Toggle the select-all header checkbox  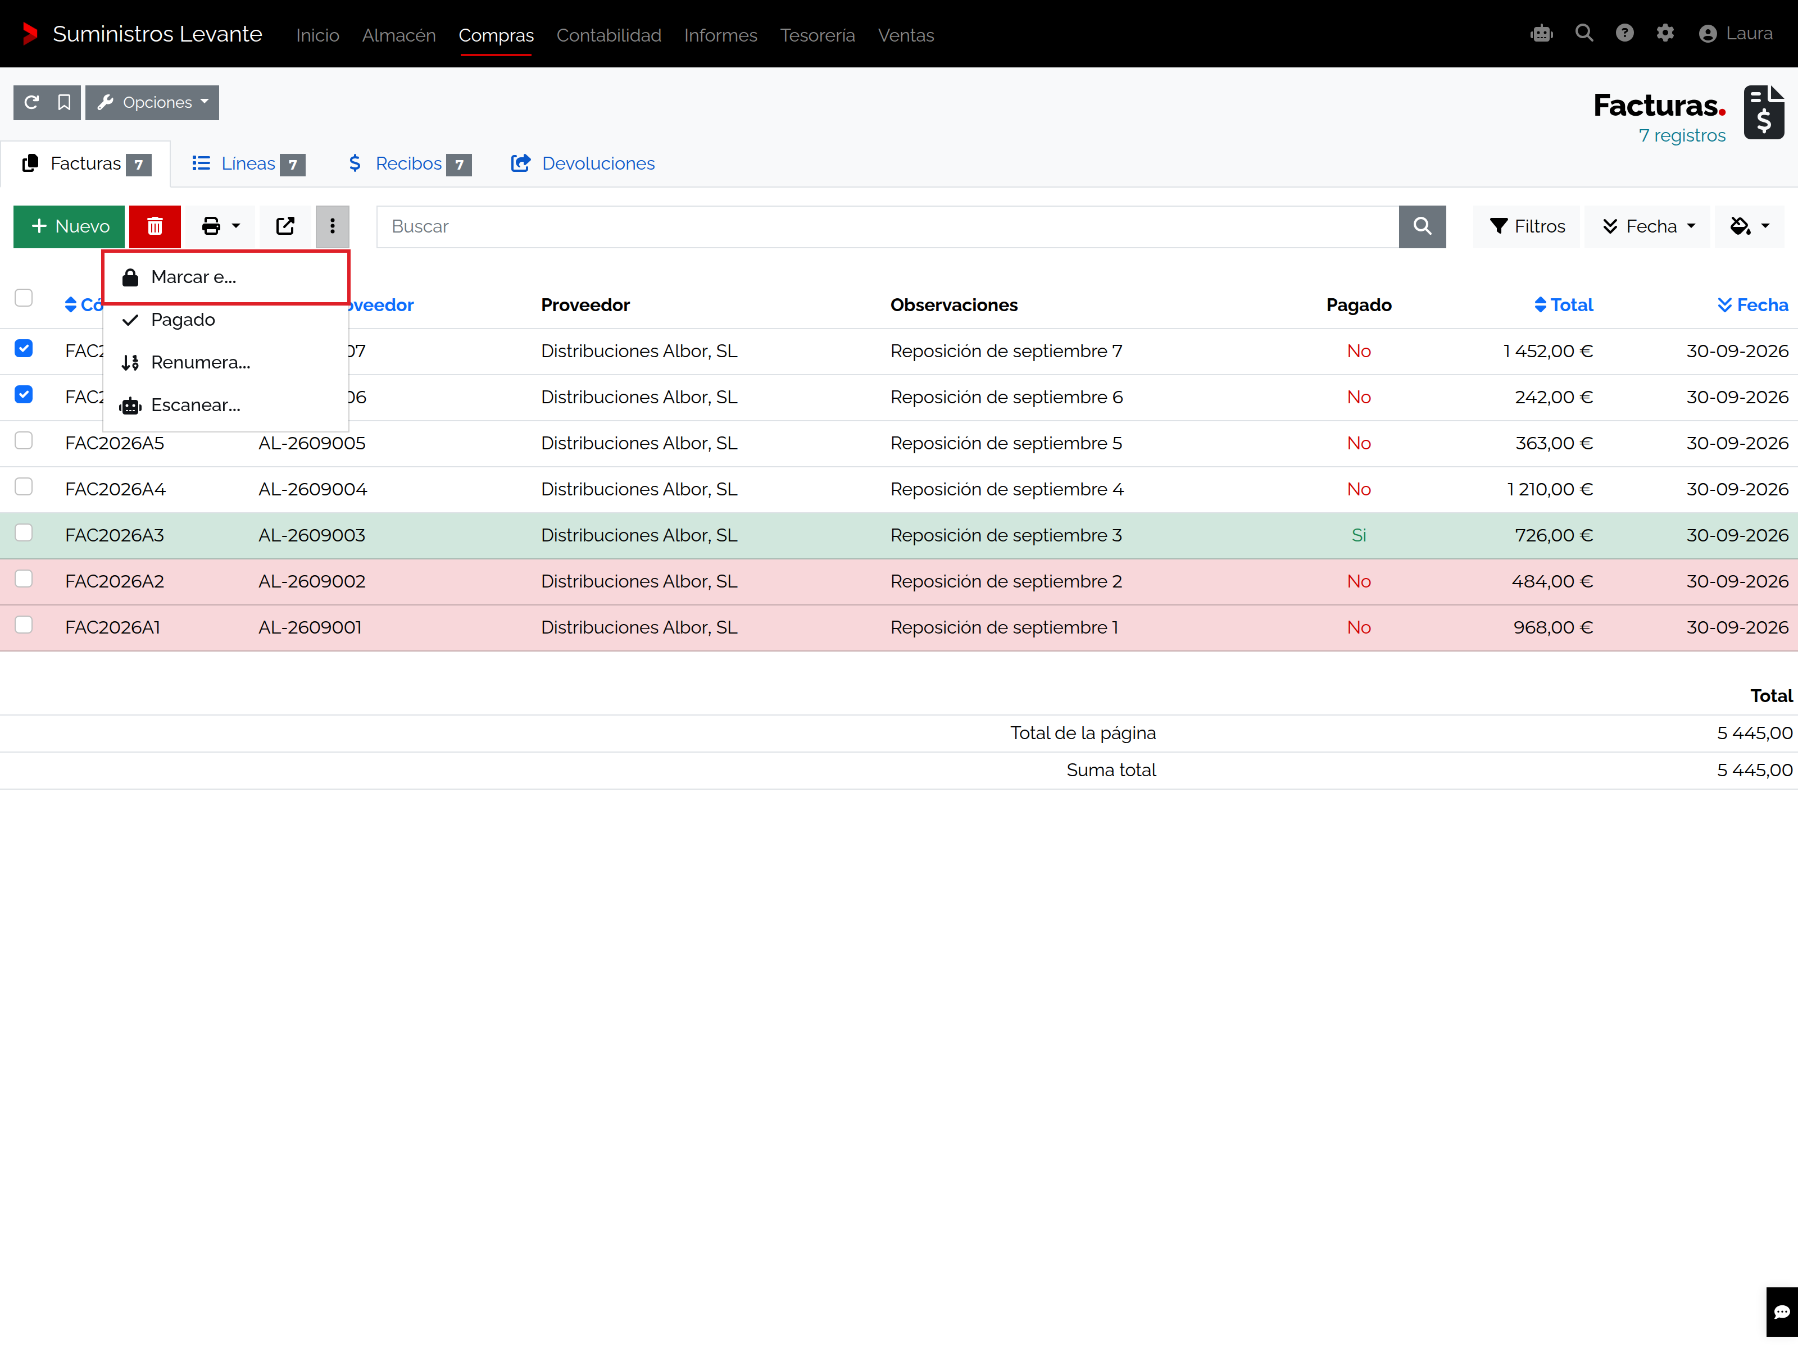click(24, 297)
